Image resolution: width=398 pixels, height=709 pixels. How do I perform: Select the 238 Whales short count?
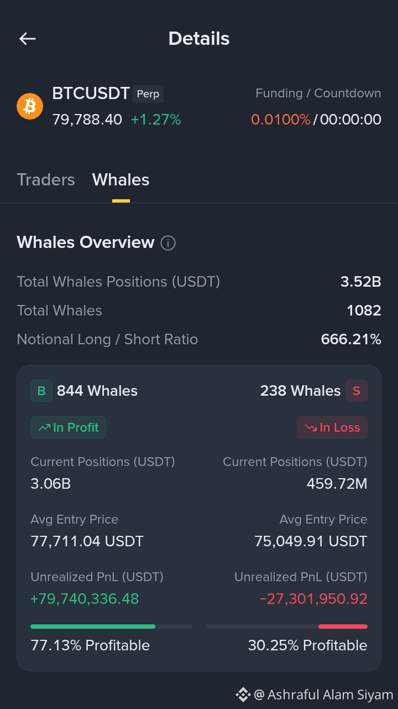[x=300, y=391]
